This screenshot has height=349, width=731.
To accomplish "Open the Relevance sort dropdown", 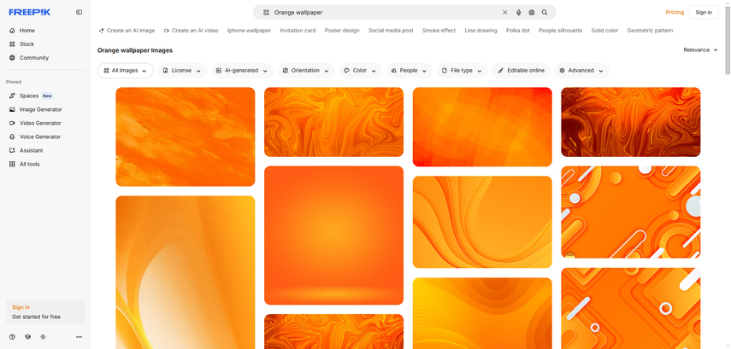I will (700, 49).
